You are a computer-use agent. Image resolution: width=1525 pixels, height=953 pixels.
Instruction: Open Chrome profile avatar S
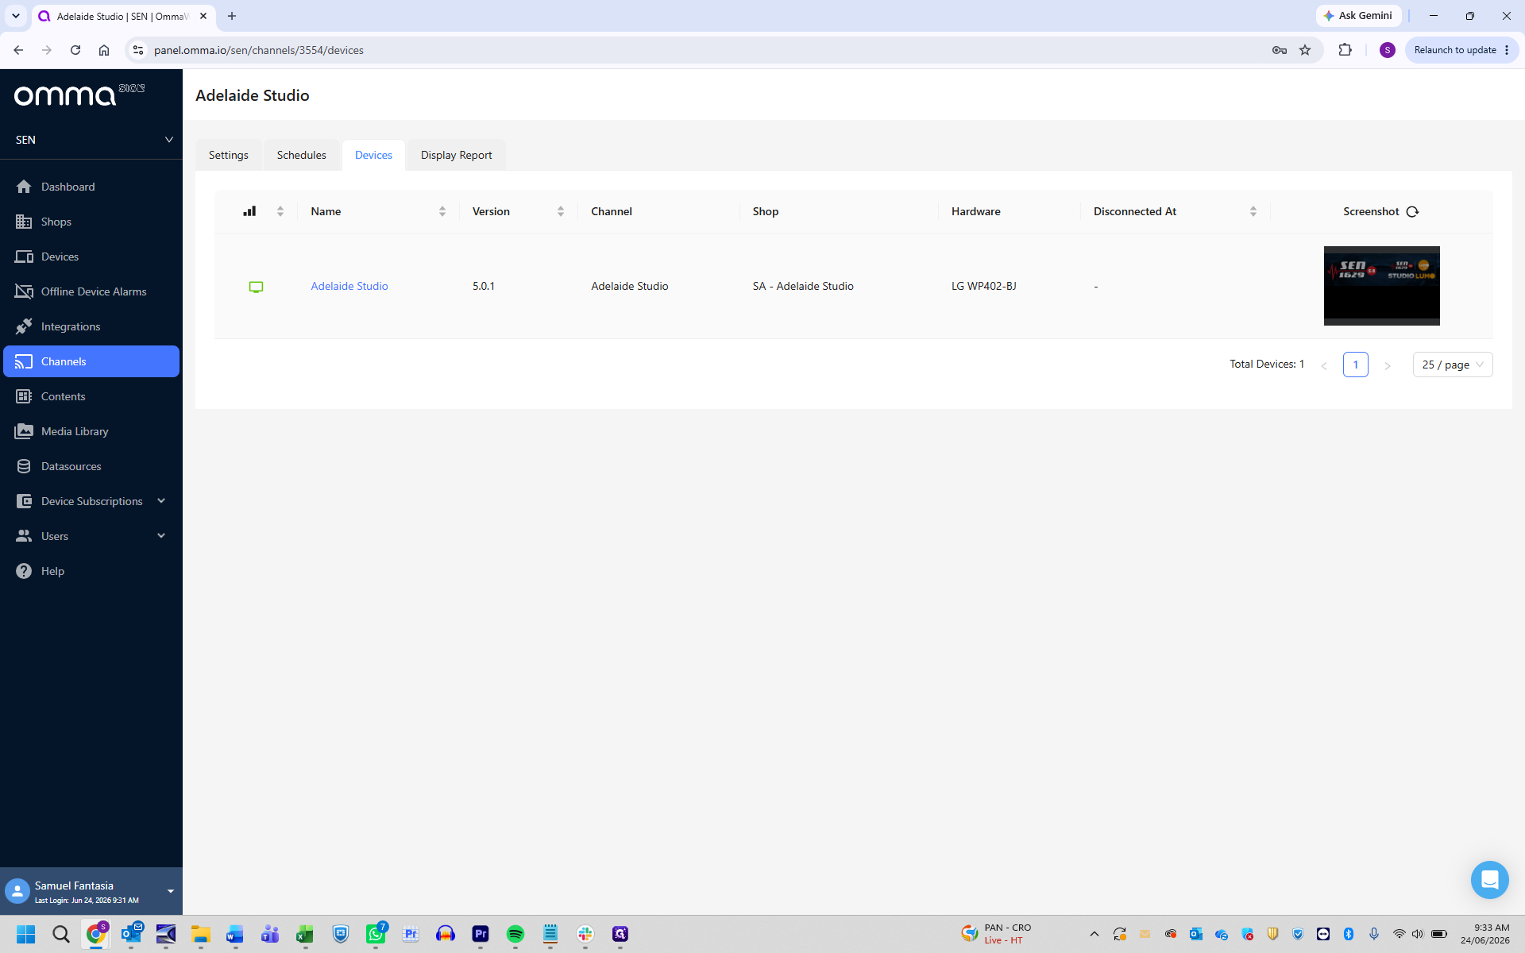1388,50
